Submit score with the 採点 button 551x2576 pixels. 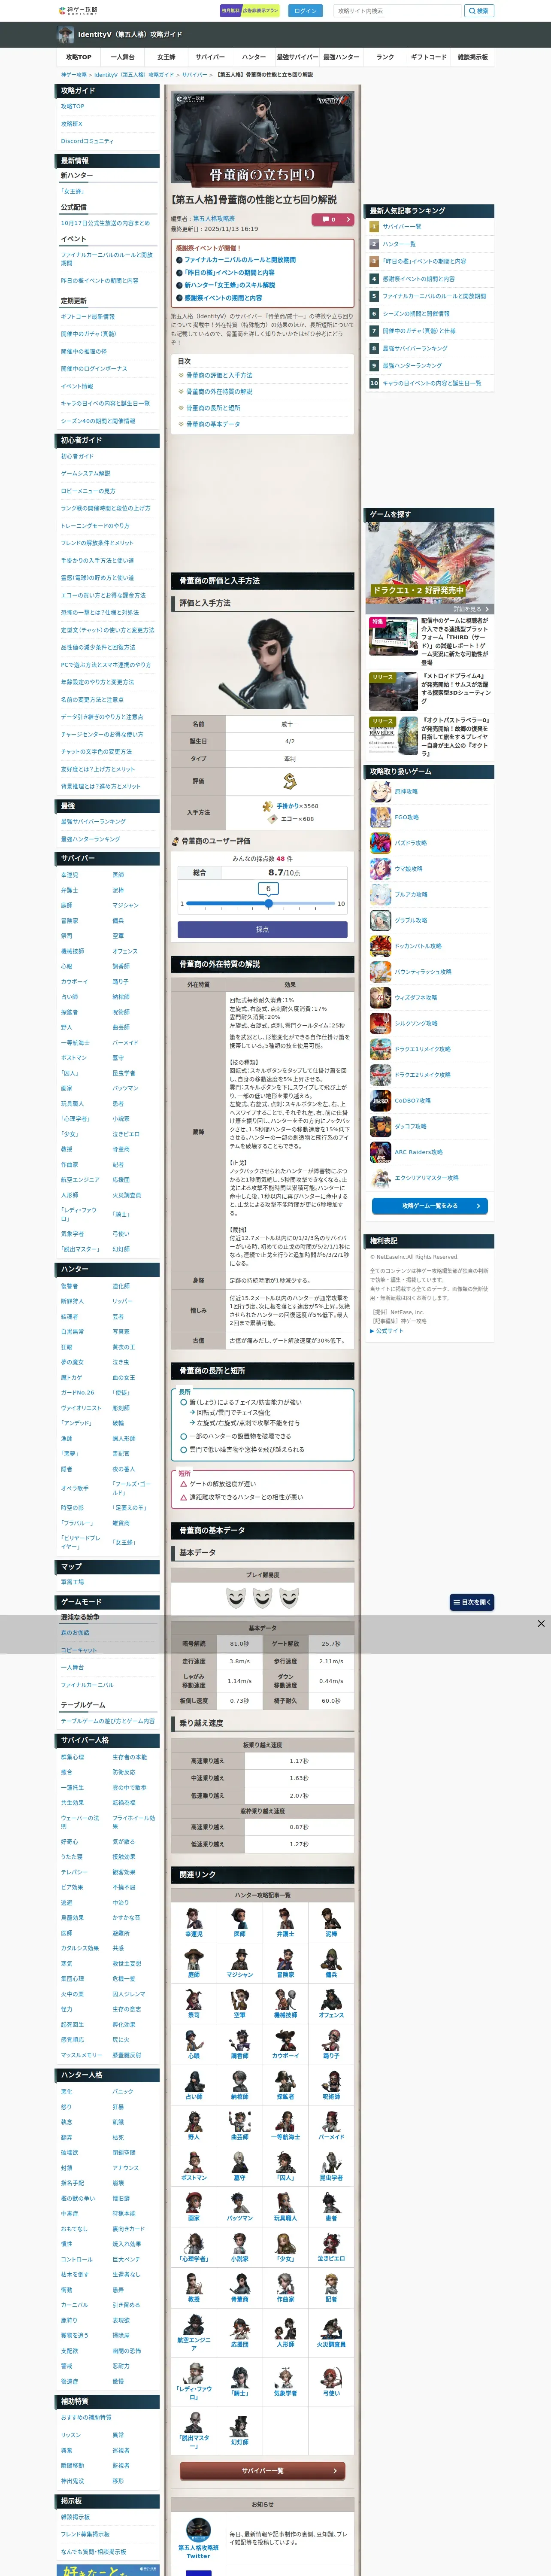tap(262, 929)
